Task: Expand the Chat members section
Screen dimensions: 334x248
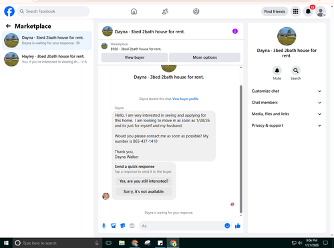Action: pyautogui.click(x=287, y=103)
